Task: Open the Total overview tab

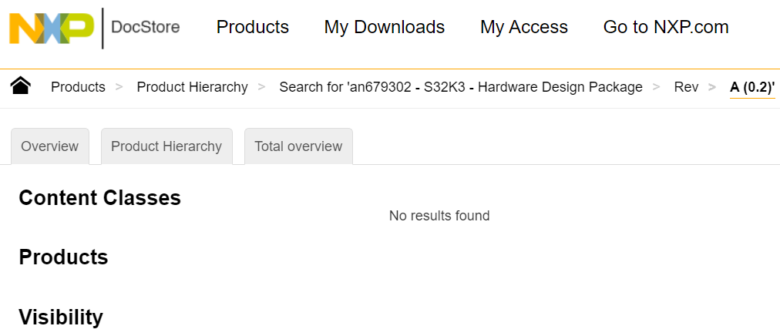Action: pos(298,146)
